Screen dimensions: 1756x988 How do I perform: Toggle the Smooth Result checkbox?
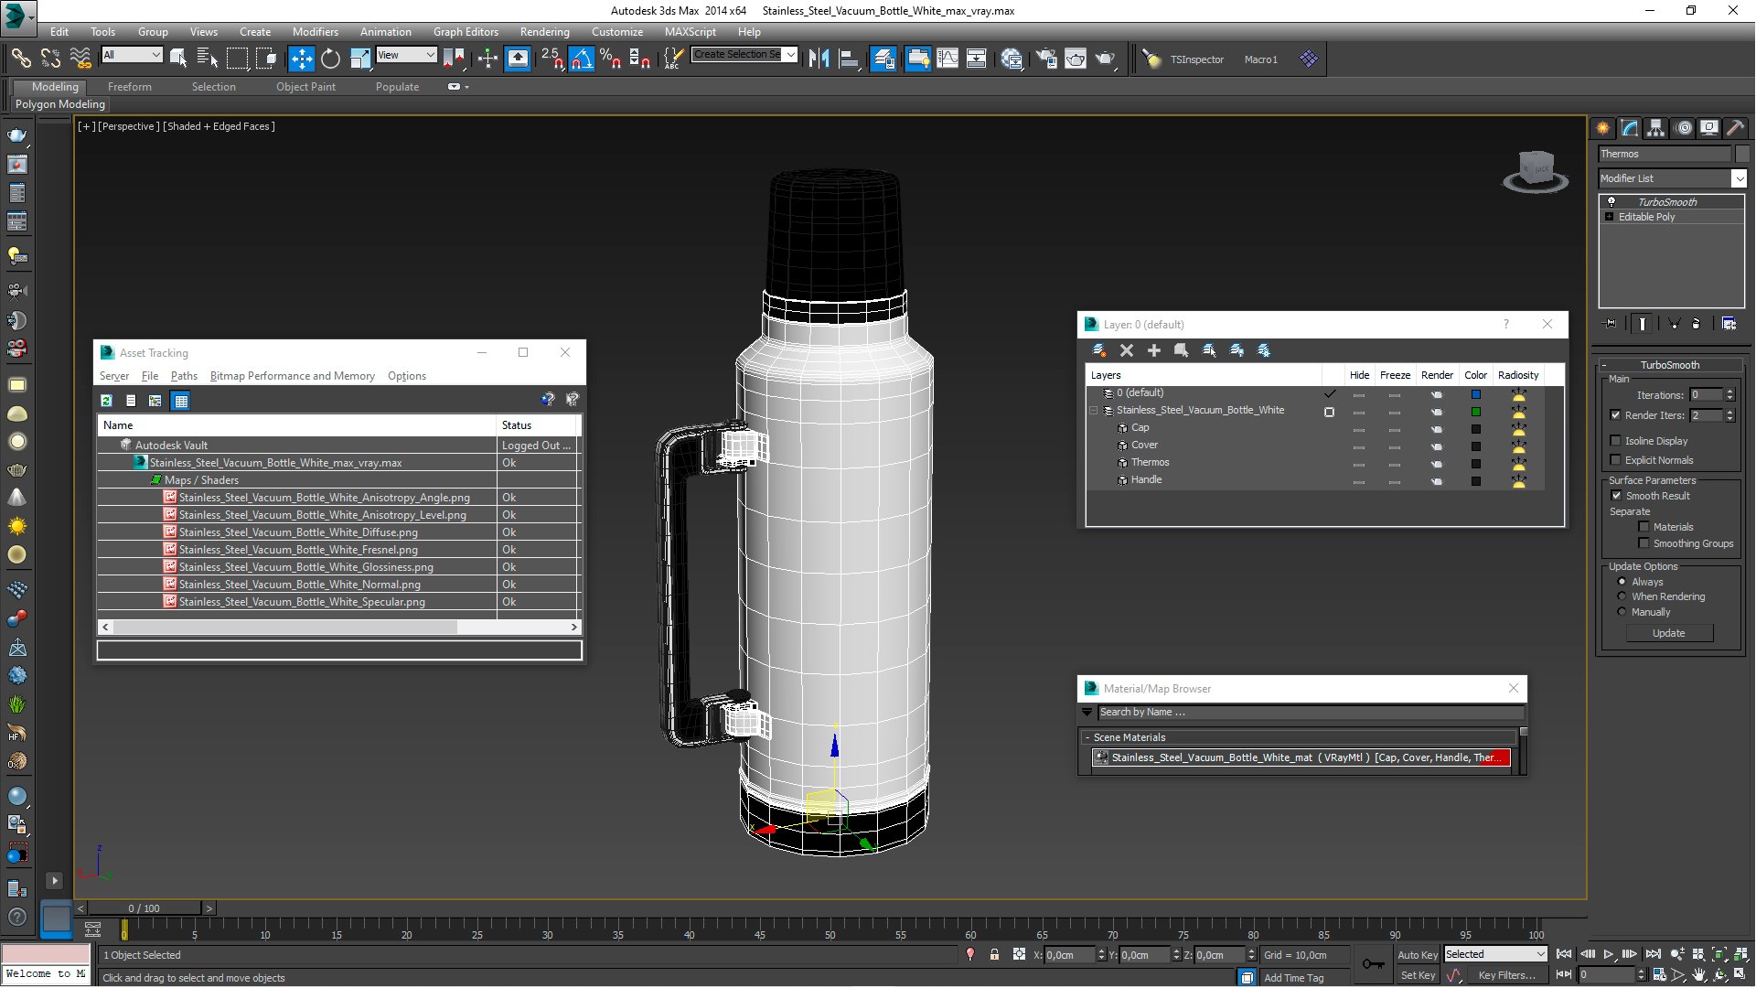pos(1616,496)
